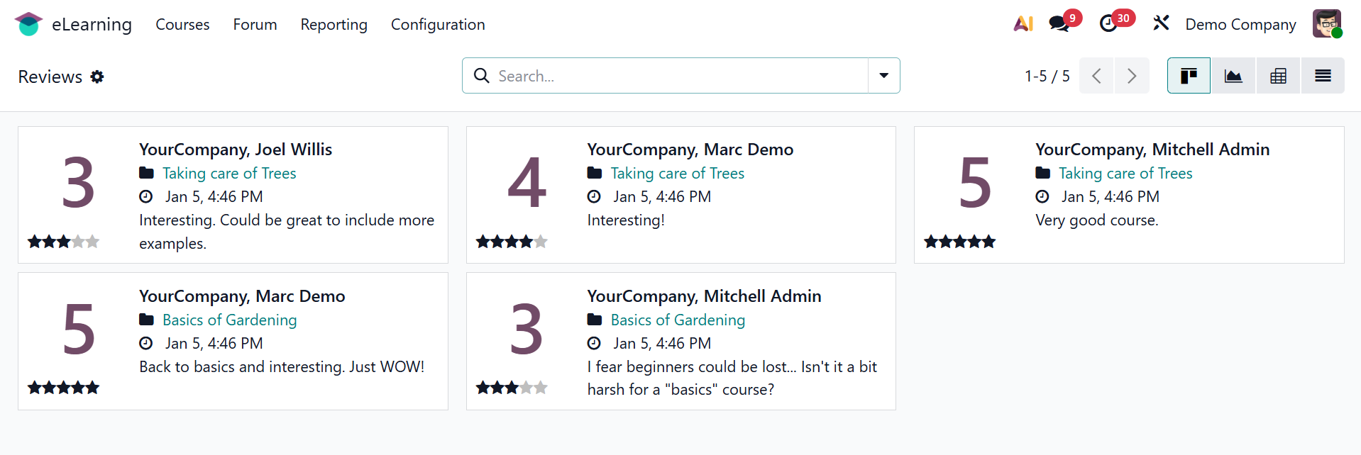1361x455 pixels.
Task: Switch to pivot table view
Action: click(x=1278, y=76)
